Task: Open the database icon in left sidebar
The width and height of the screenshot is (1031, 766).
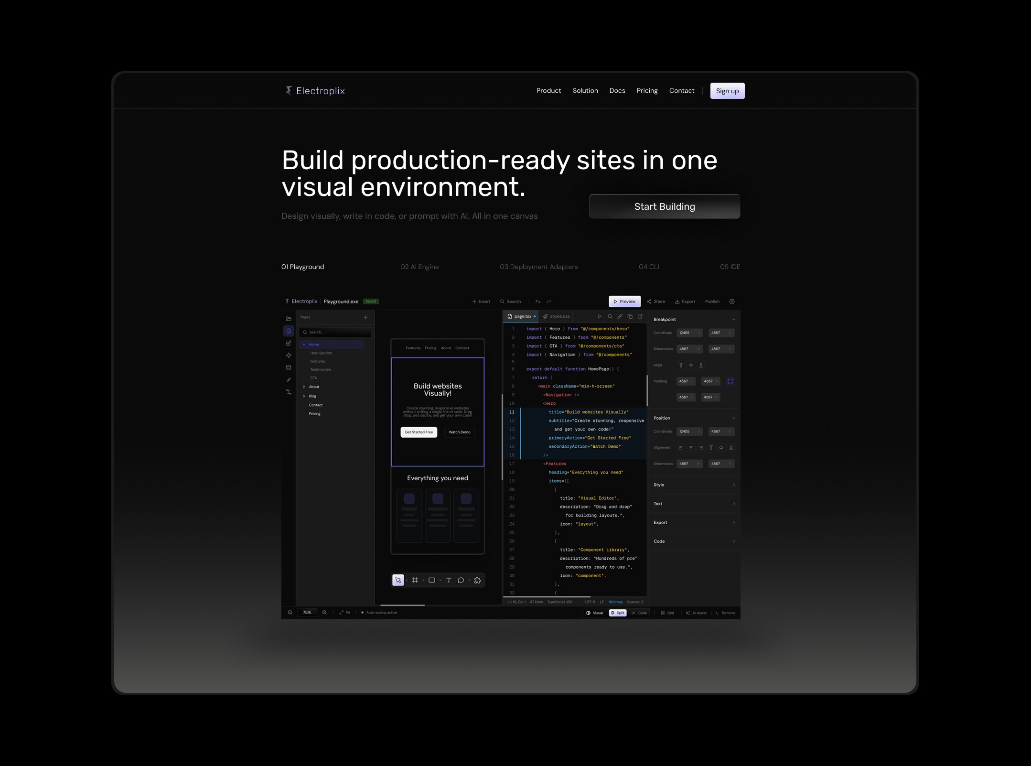Action: click(x=289, y=367)
